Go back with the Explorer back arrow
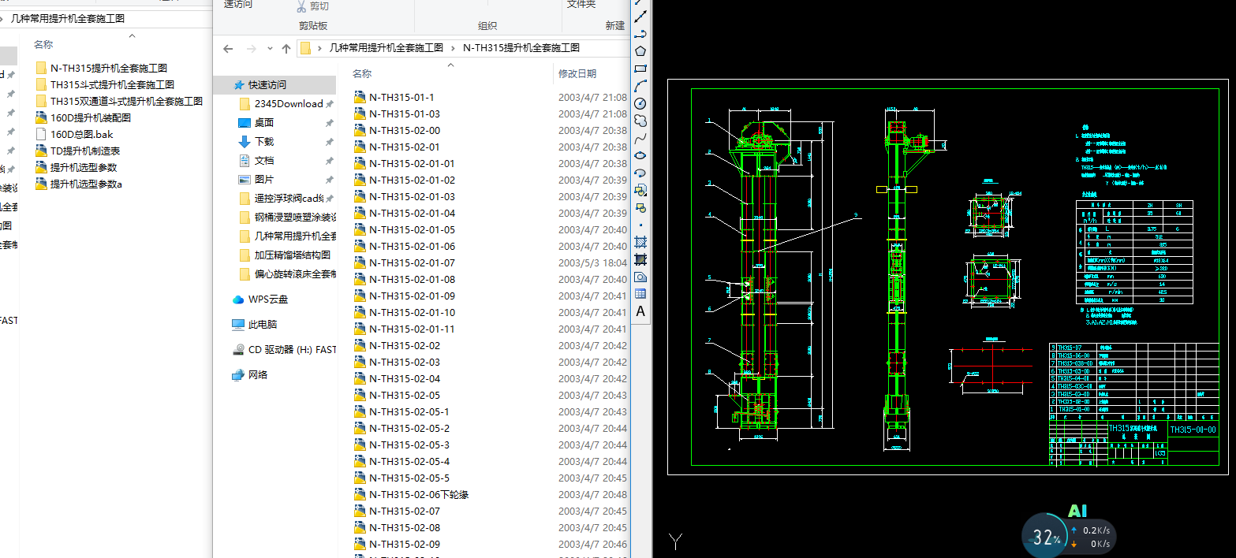 click(228, 49)
